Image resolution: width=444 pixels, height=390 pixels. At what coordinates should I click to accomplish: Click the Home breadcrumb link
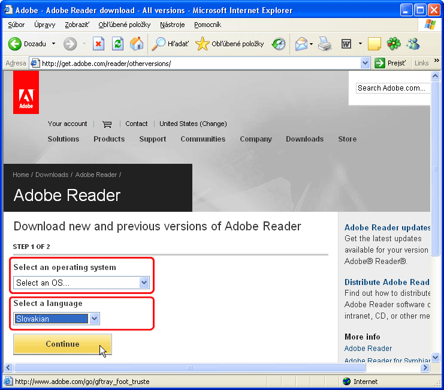20,175
